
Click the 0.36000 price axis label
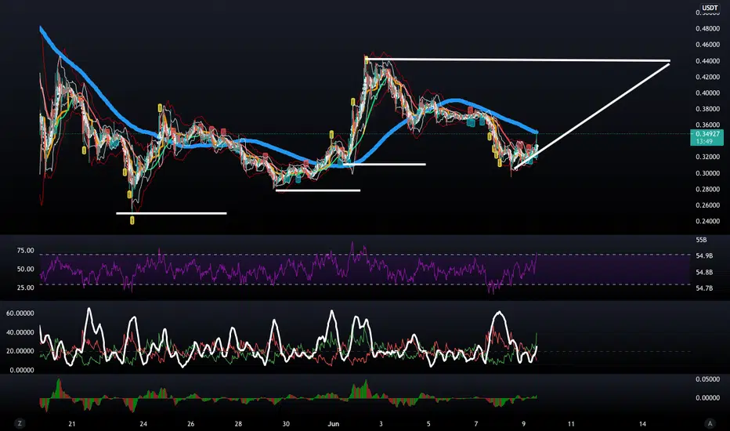point(707,125)
